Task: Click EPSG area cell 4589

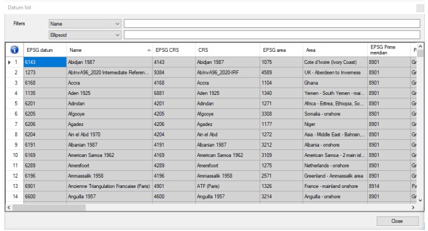Action: click(281, 73)
